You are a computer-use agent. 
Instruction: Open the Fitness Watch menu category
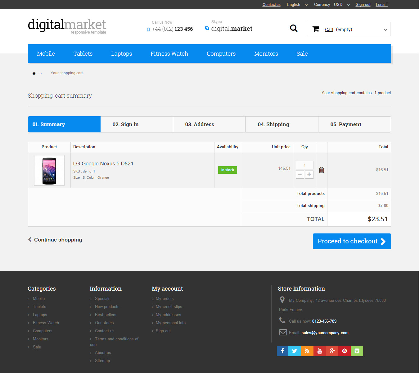point(169,54)
